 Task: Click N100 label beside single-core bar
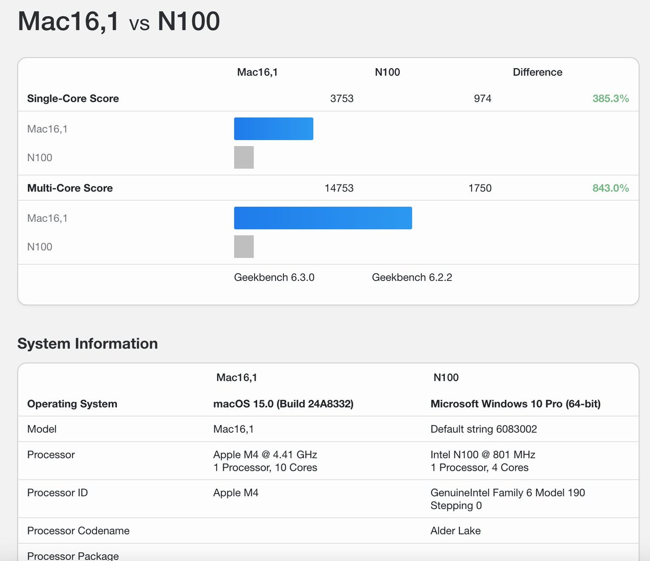pyautogui.click(x=40, y=157)
